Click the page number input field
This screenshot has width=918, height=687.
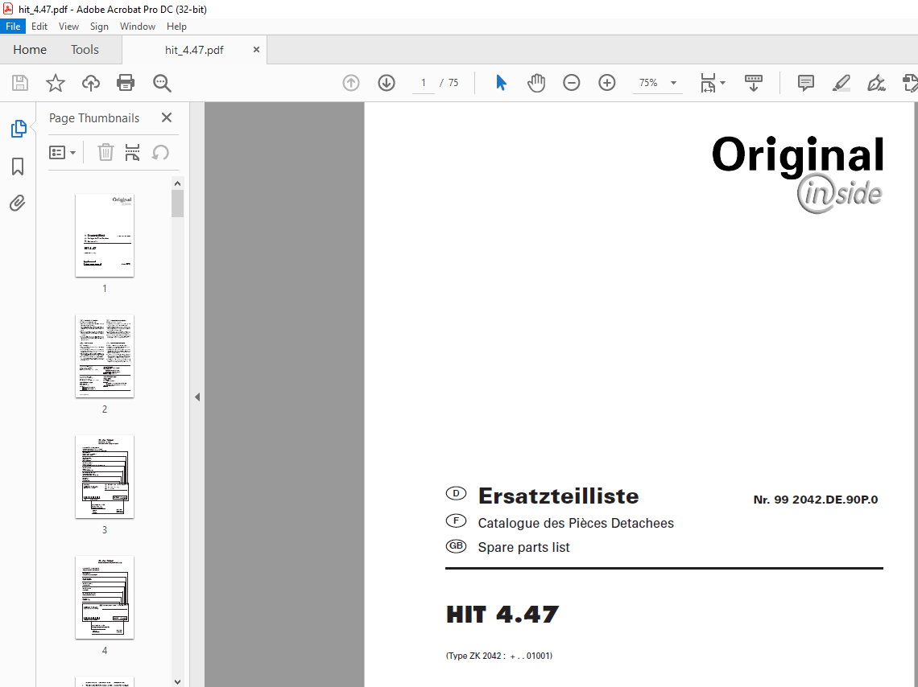[x=424, y=83]
